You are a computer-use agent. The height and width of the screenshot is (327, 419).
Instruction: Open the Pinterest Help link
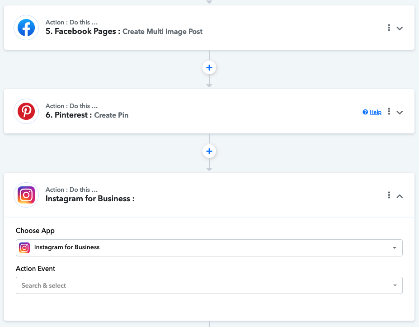pos(375,112)
